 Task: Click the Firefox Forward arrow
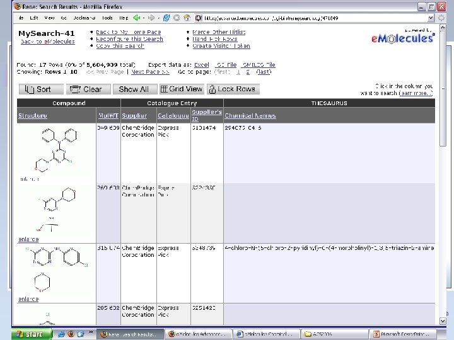[x=151, y=18]
